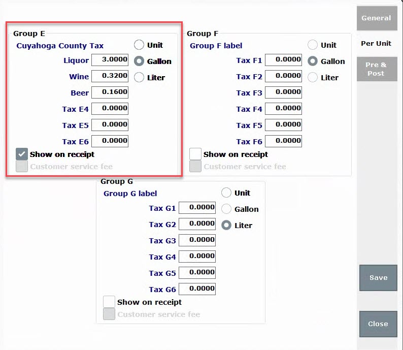Choose Gallon option in Group G

(x=226, y=209)
